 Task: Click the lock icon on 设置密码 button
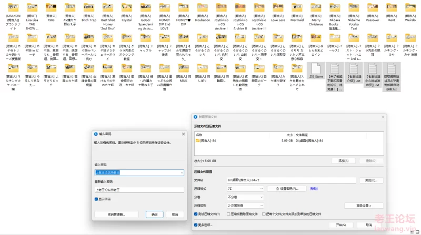pos(277,189)
